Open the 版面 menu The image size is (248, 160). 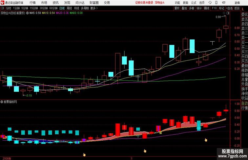click(186, 3)
